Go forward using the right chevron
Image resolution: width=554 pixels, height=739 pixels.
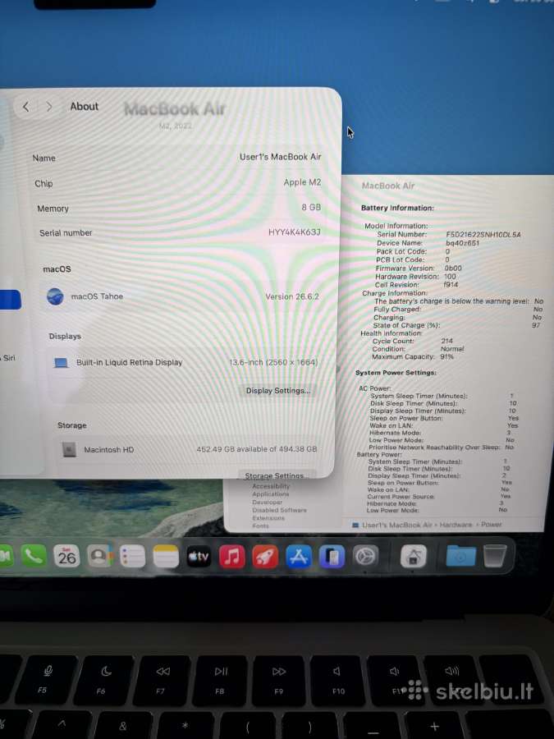coord(49,107)
